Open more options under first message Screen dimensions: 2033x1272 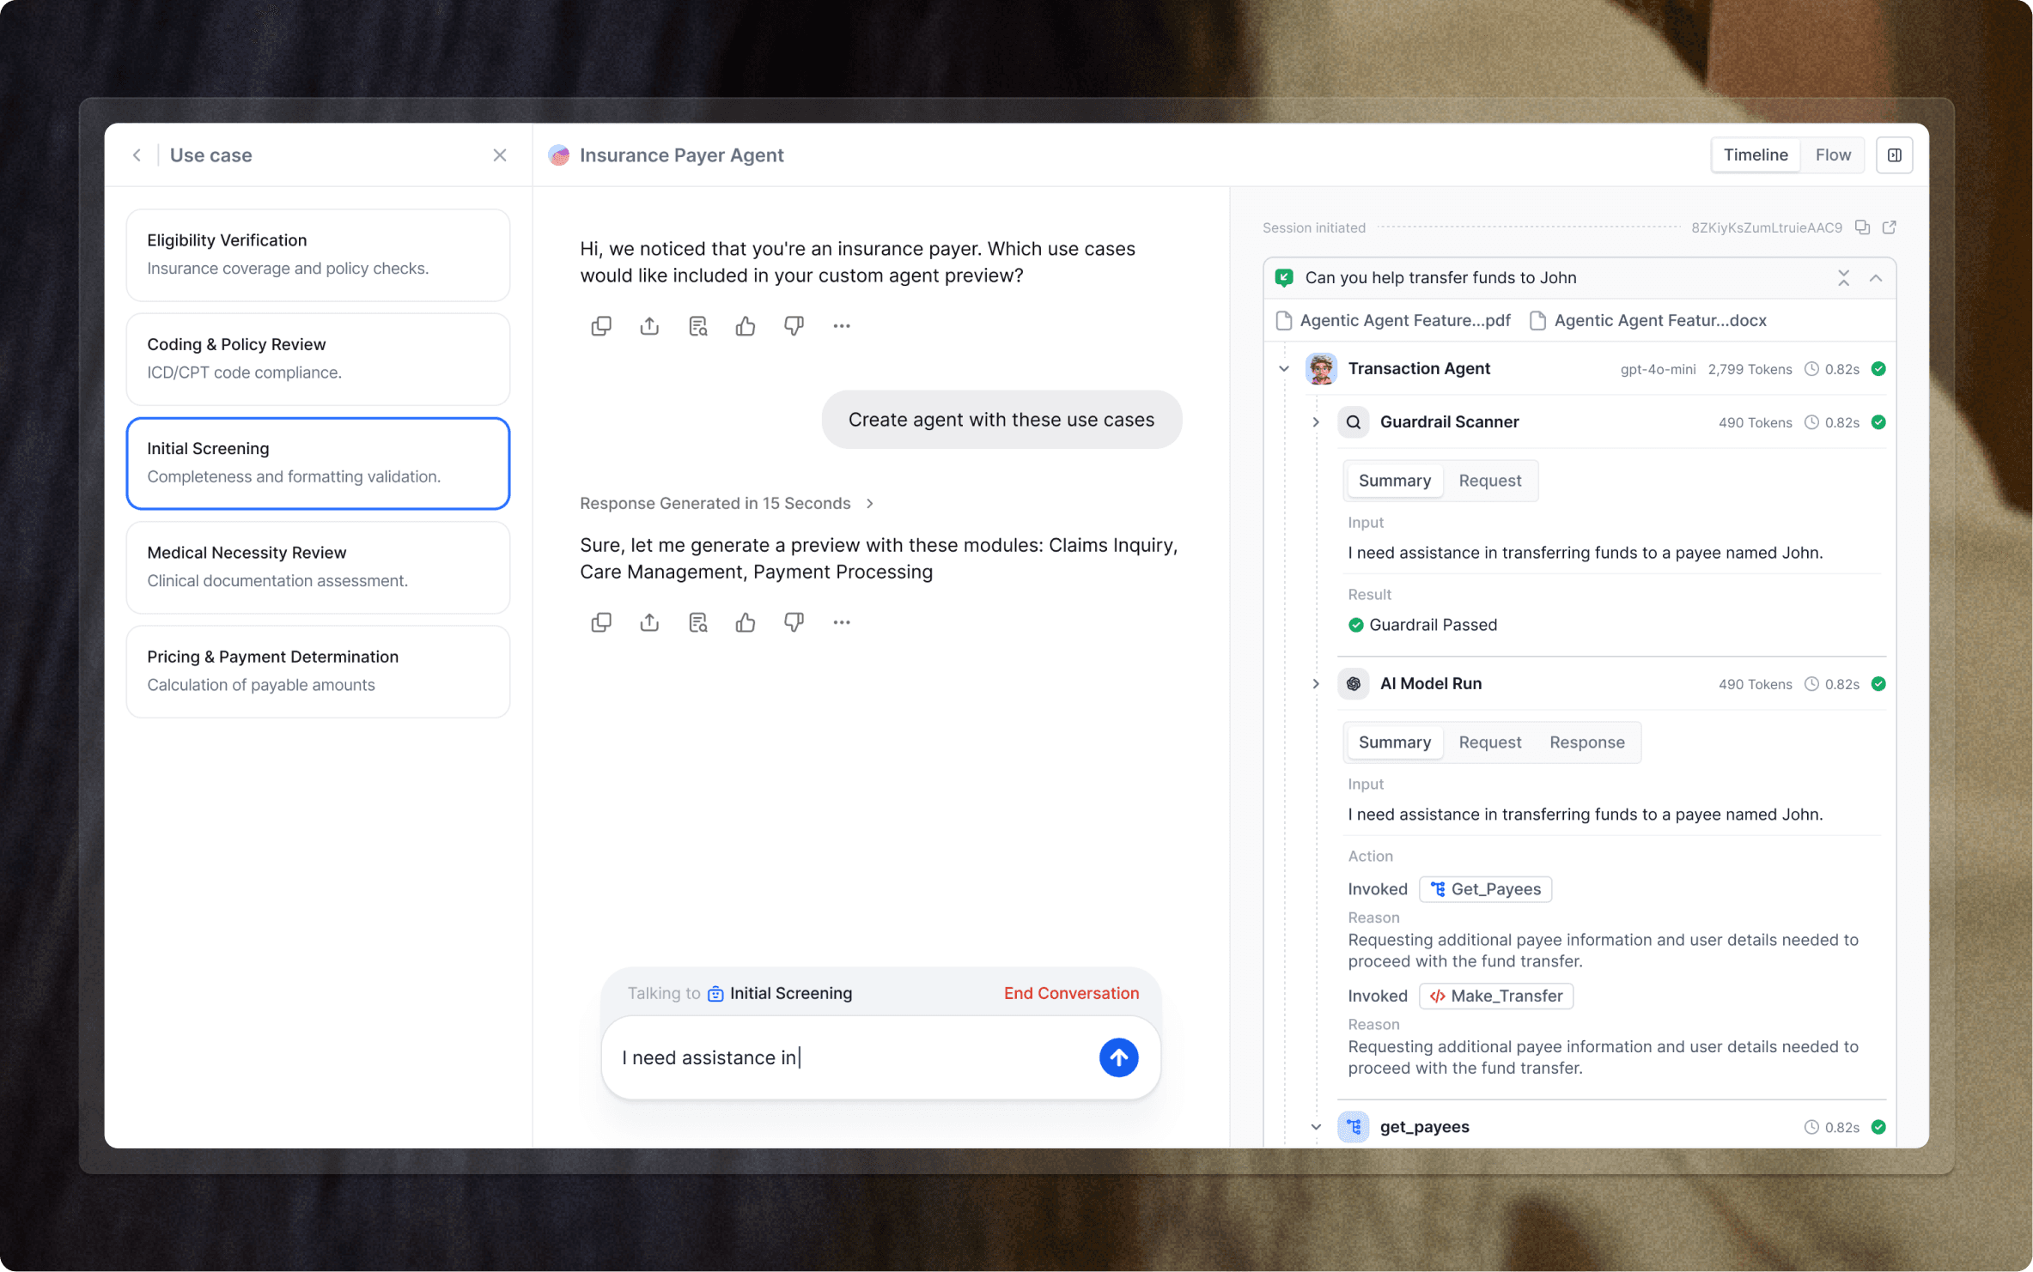point(841,326)
